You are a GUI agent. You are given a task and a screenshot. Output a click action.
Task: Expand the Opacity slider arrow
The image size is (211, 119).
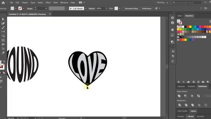point(106,8)
